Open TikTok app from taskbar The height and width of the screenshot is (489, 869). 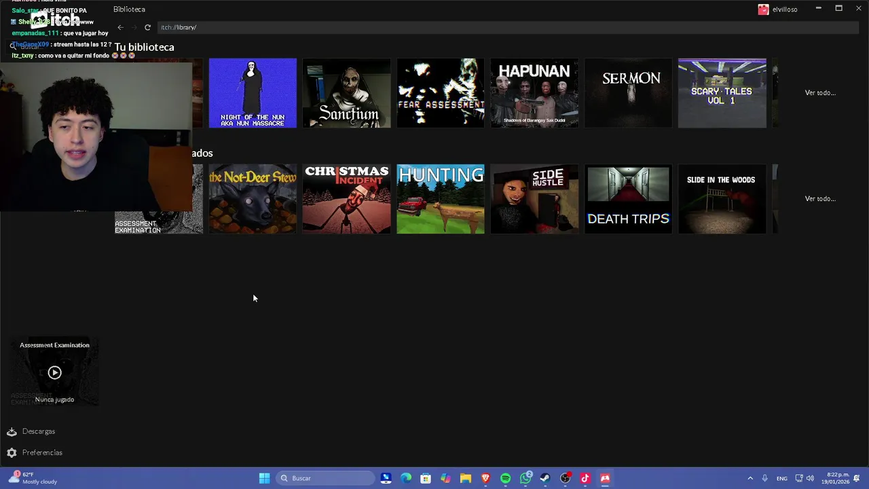coord(585,478)
